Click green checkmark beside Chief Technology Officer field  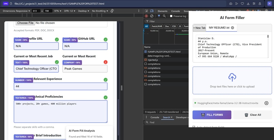[57, 62]
